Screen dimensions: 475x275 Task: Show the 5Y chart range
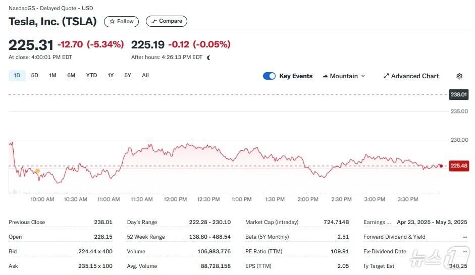pos(128,76)
